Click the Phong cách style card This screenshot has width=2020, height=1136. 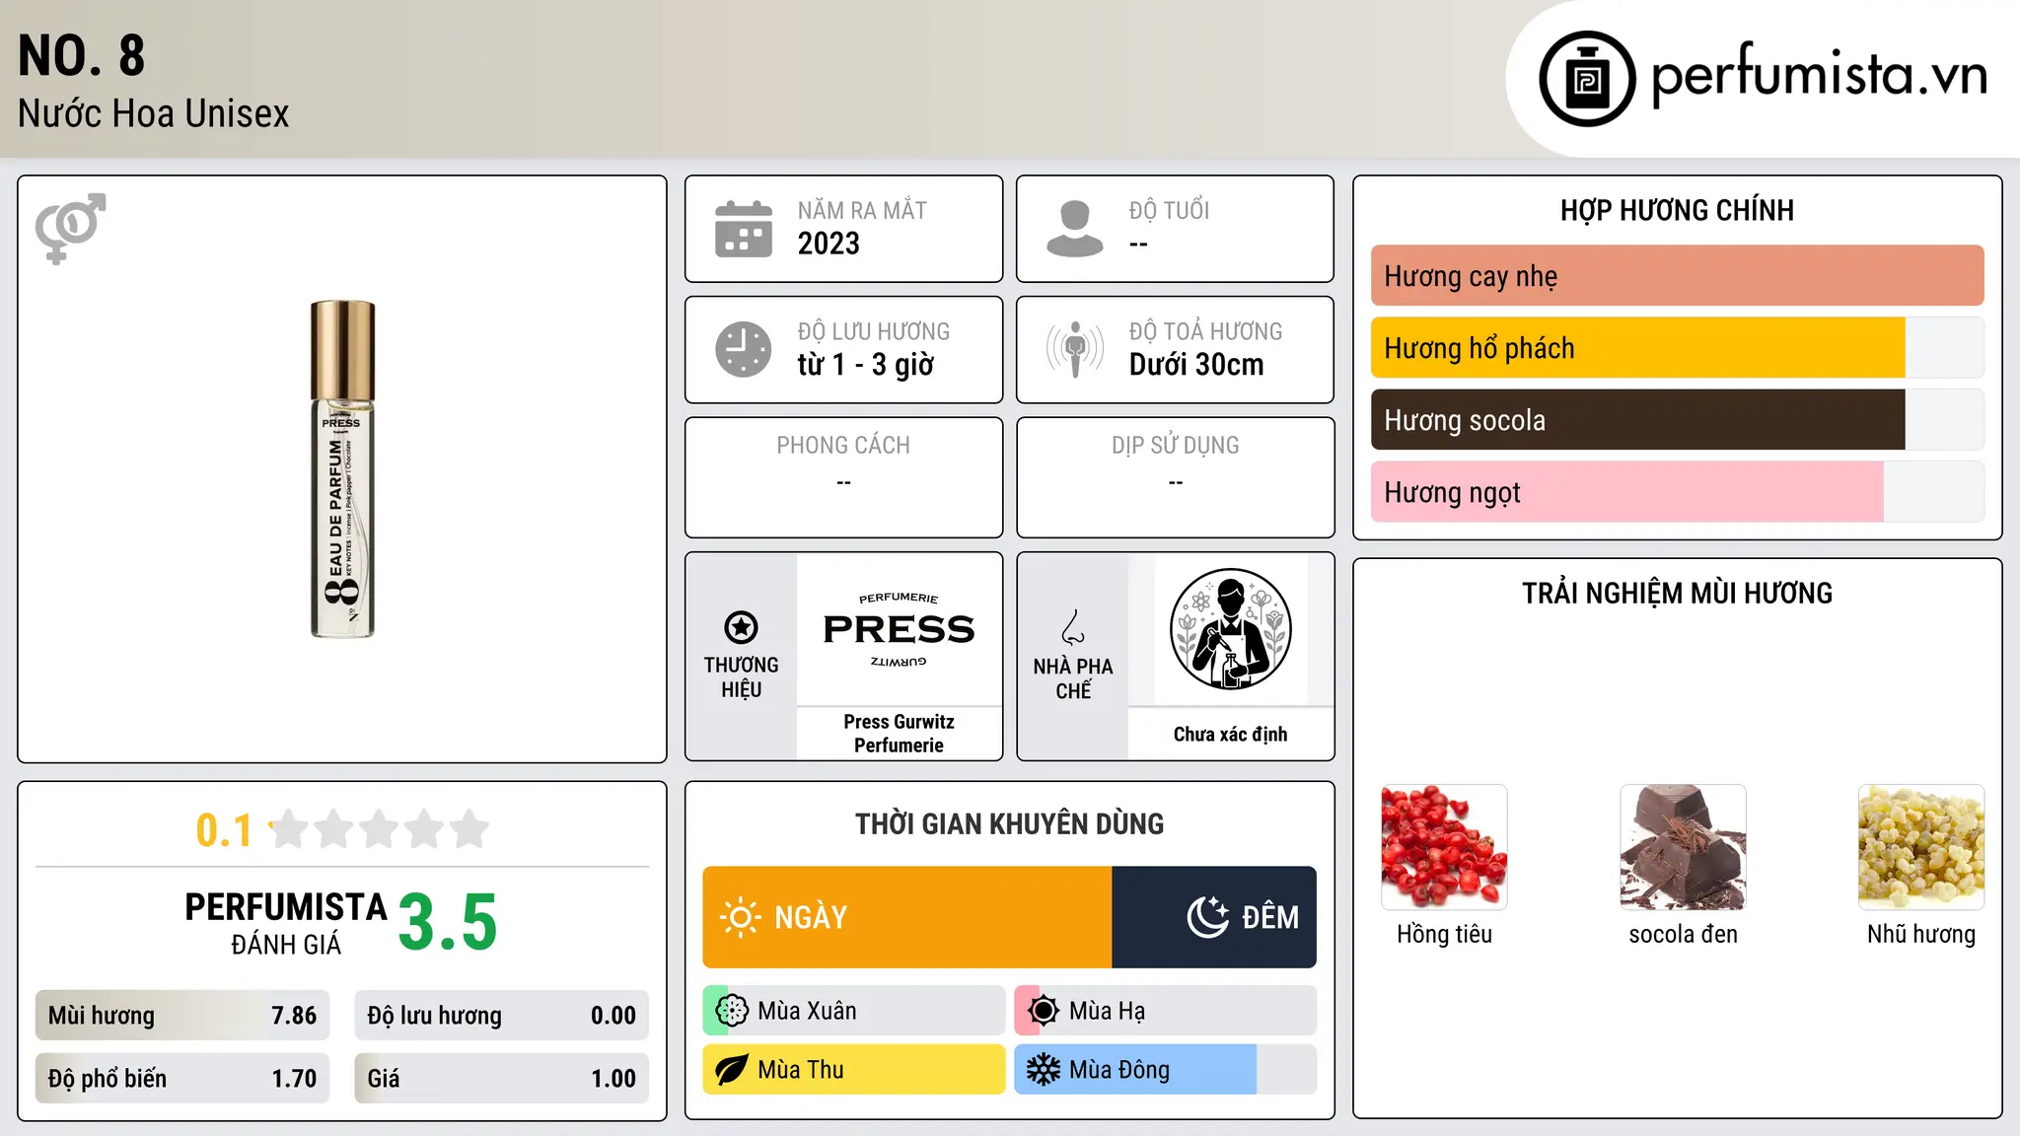[843, 477]
